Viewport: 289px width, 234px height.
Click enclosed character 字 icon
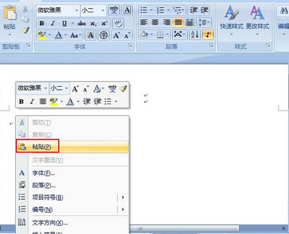click(x=103, y=35)
